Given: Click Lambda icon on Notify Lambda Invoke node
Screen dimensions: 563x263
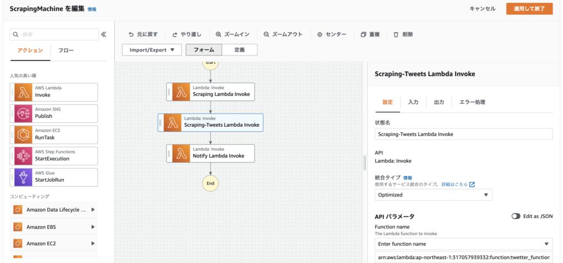Looking at the screenshot, I should [x=181, y=153].
